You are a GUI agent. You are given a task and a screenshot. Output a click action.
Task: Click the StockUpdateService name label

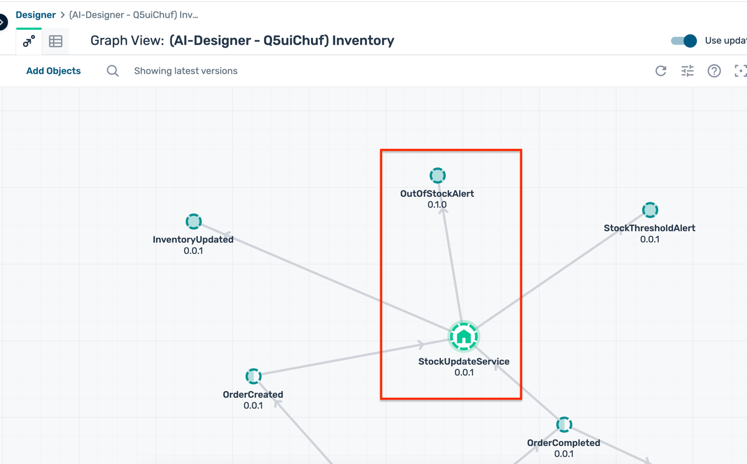[x=463, y=361]
